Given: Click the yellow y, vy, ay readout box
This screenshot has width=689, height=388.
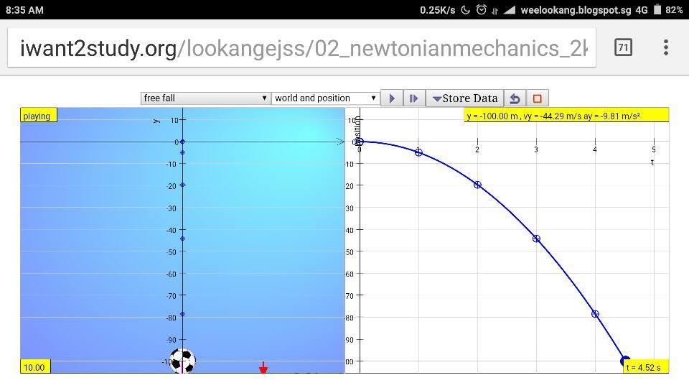Looking at the screenshot, I should click(566, 116).
